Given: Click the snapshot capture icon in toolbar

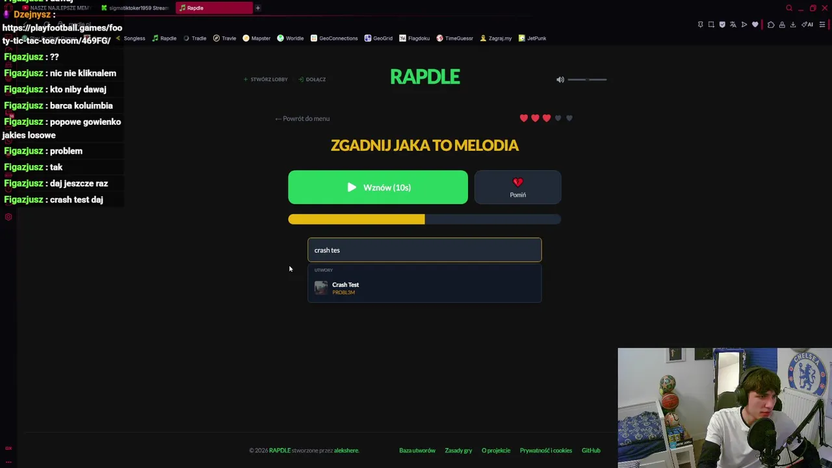Looking at the screenshot, I should click(x=711, y=25).
